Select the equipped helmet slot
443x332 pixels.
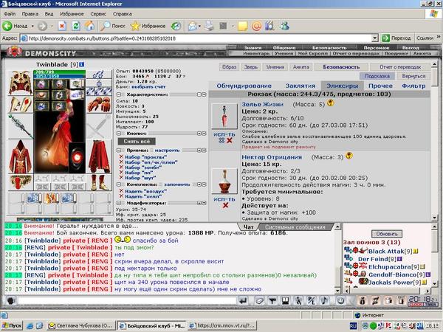coord(21,82)
